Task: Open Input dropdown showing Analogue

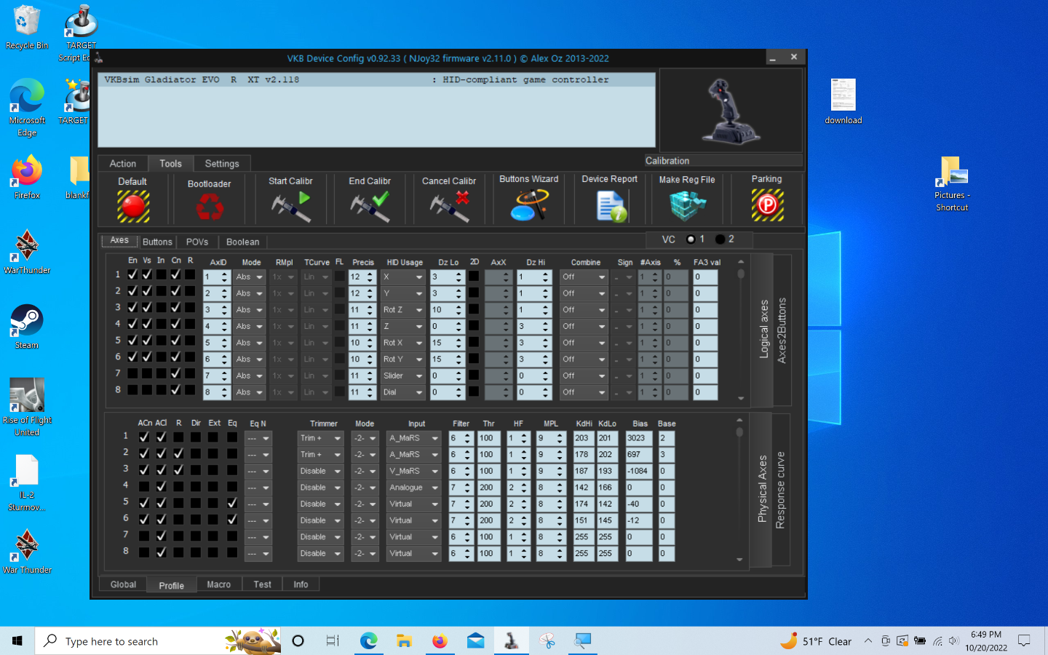Action: (413, 488)
